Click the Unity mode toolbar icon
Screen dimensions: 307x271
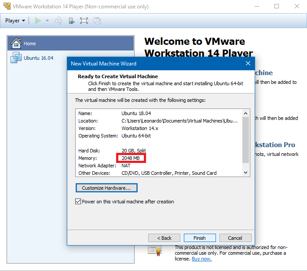coord(97,21)
